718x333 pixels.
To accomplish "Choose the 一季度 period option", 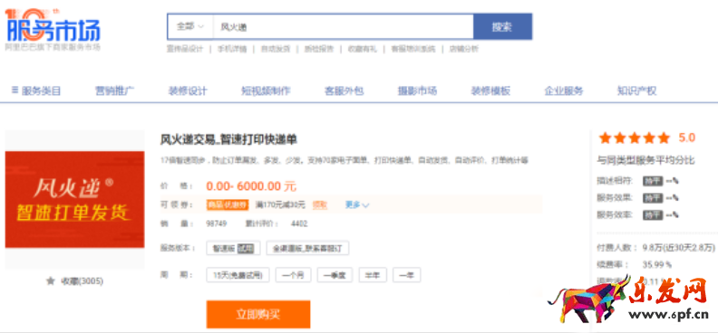I will coord(335,275).
